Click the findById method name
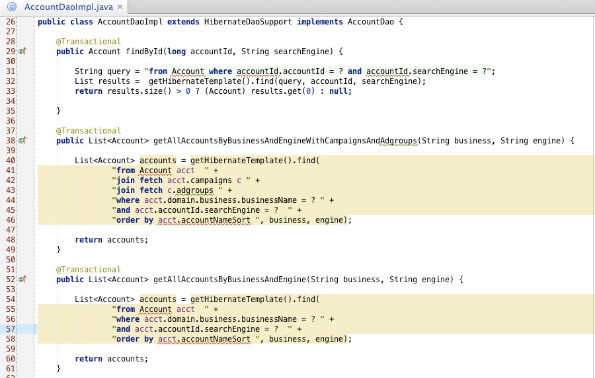This screenshot has height=378, width=595. pos(144,51)
